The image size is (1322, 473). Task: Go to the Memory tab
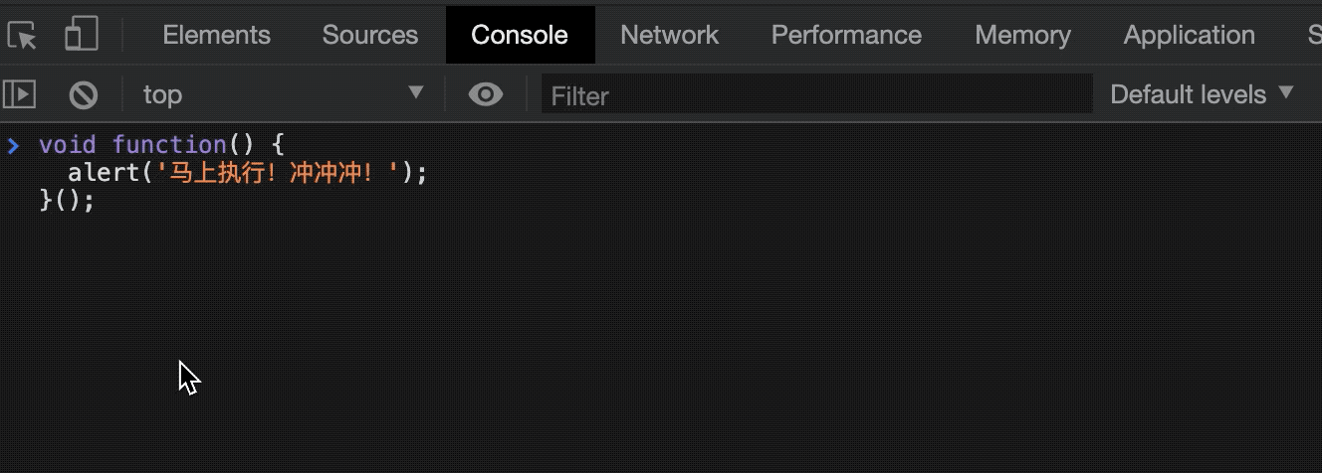click(1022, 35)
